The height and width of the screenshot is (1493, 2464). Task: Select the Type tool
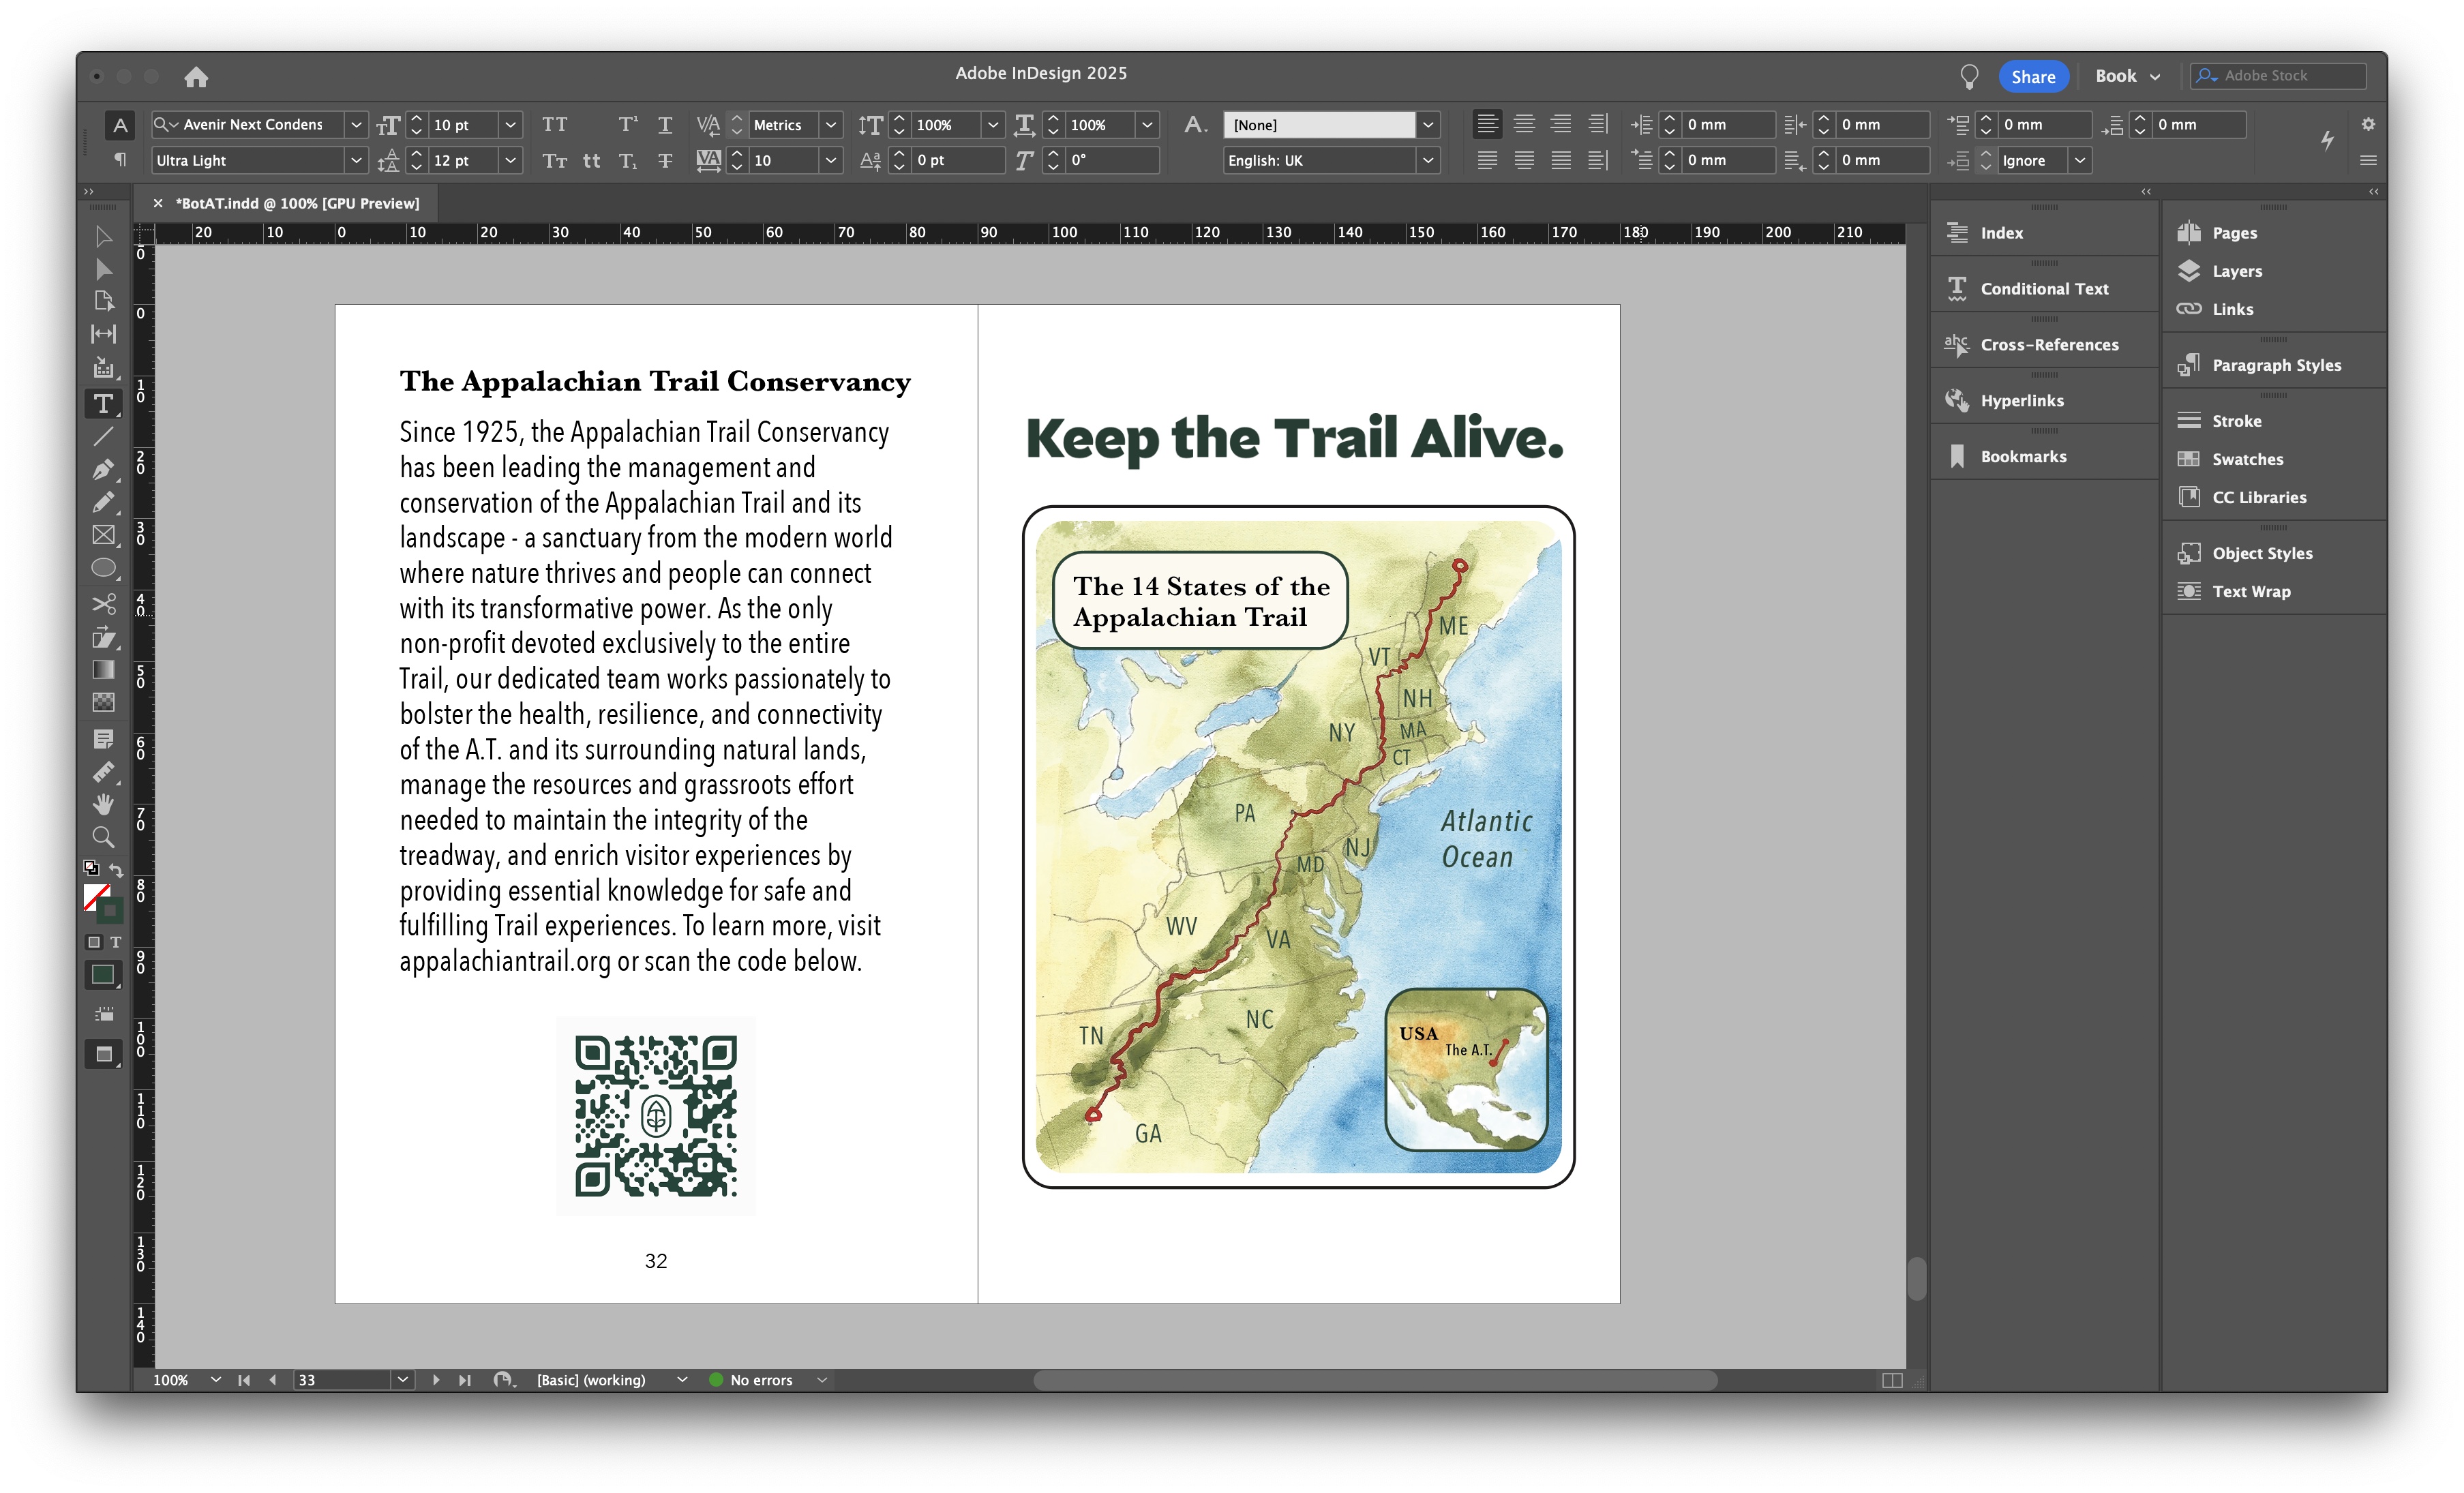pos(103,404)
